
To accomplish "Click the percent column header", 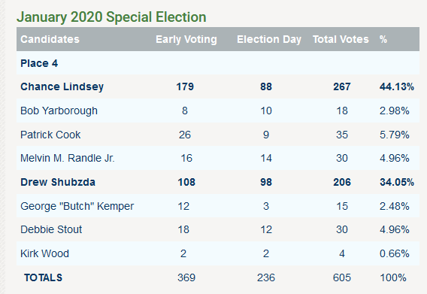I will 383,39.
